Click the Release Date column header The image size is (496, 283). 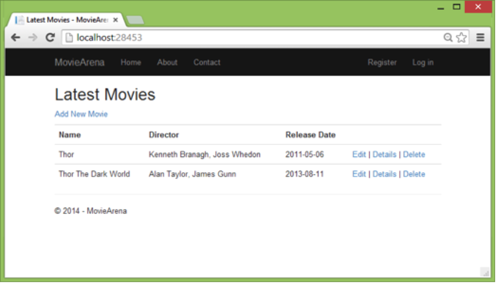click(310, 135)
